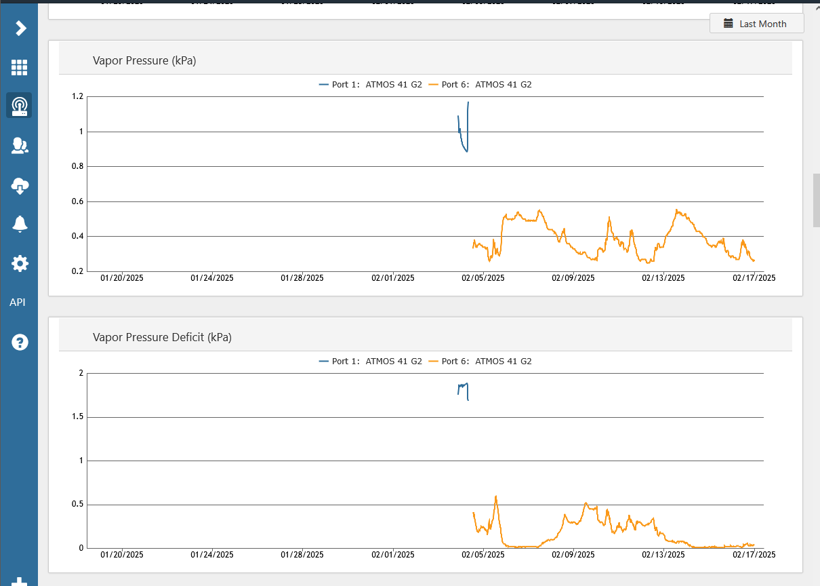This screenshot has width=820, height=586.
Task: Open notifications bell icon
Action: pos(20,224)
